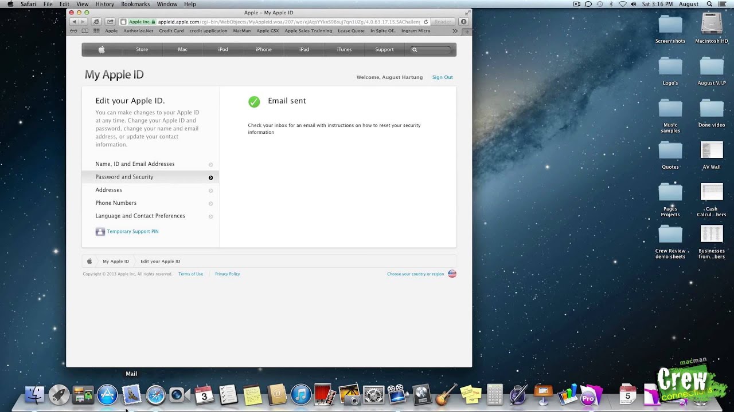The image size is (734, 412).
Task: Select the Support tab on the Apple site
Action: tap(384, 49)
